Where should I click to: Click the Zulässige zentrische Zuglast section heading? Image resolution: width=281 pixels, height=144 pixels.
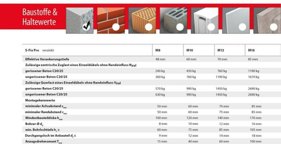pos(81,65)
